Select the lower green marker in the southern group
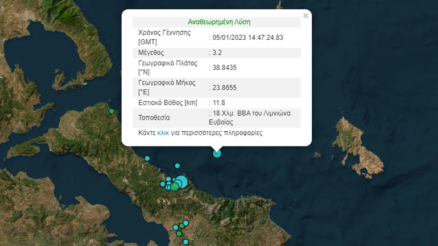This screenshot has height=246, width=438. [179, 234]
